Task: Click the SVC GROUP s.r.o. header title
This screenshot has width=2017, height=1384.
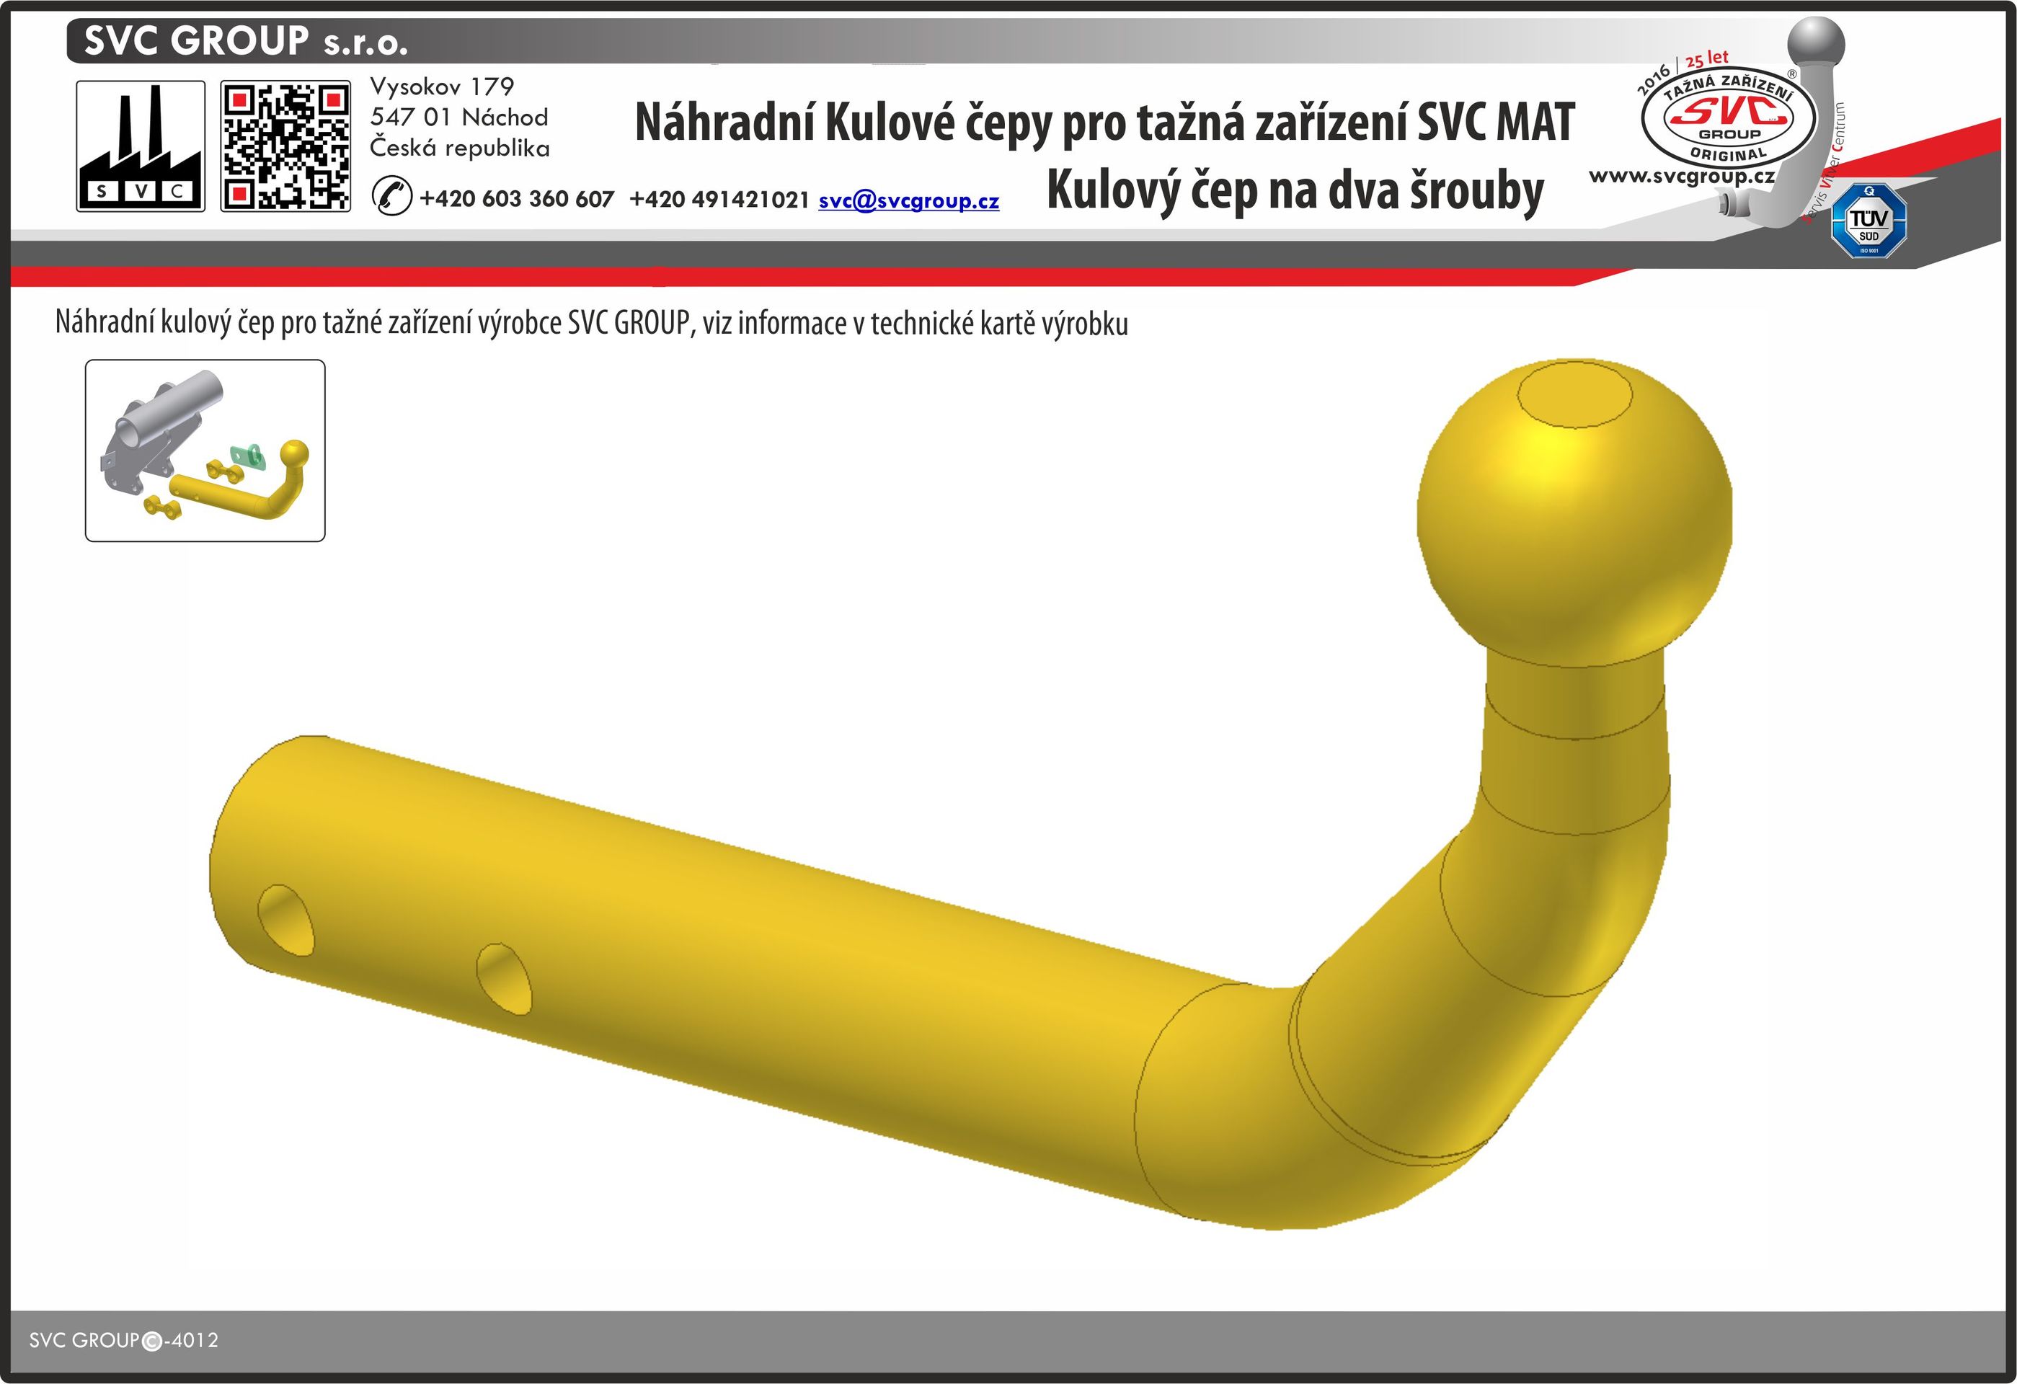Action: [x=246, y=41]
